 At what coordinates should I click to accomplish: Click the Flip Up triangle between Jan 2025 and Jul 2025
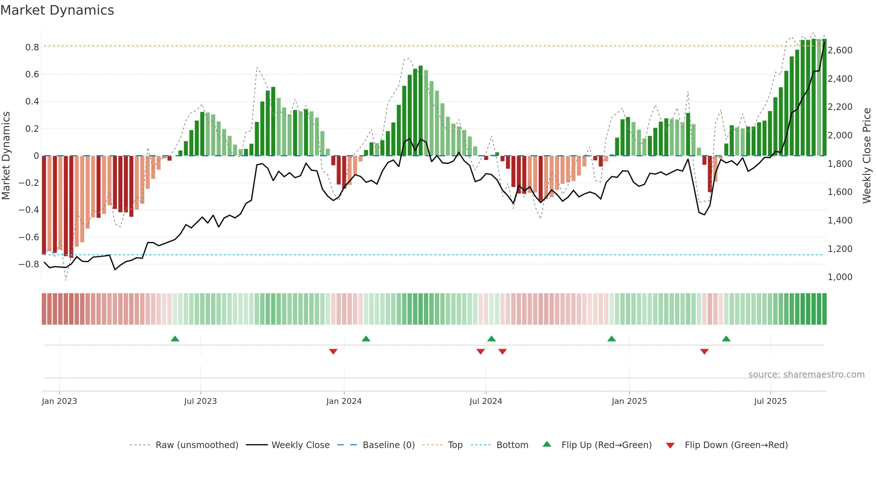(726, 339)
